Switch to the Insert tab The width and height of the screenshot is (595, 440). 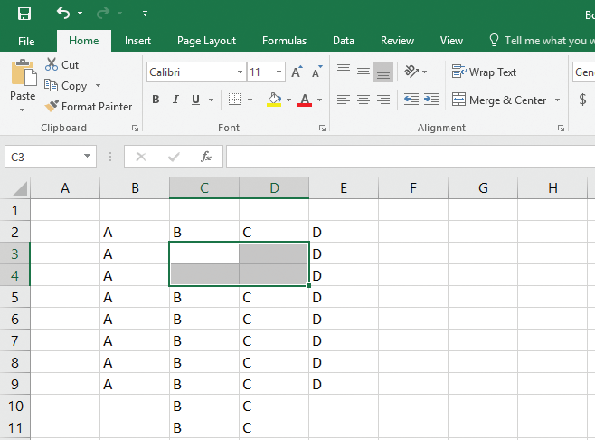(x=137, y=41)
